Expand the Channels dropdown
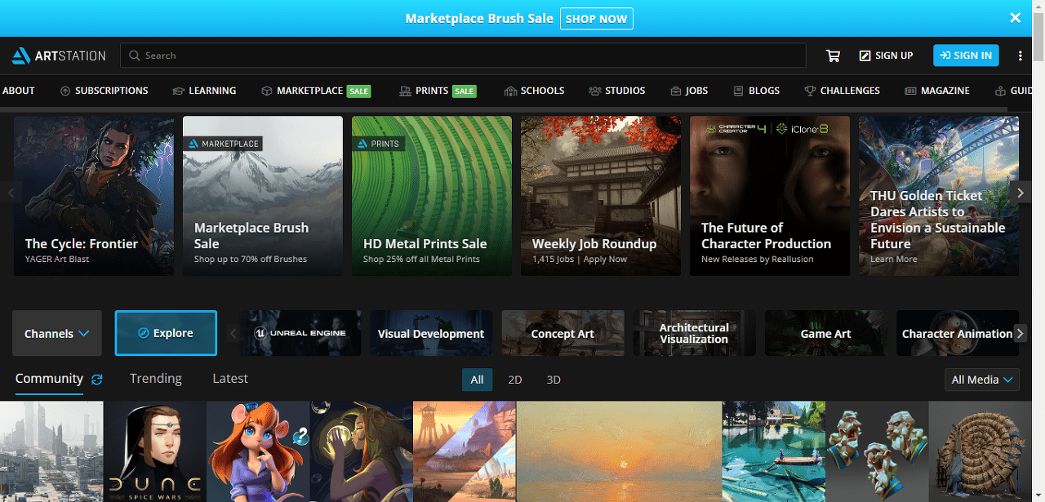The image size is (1045, 502). [57, 333]
